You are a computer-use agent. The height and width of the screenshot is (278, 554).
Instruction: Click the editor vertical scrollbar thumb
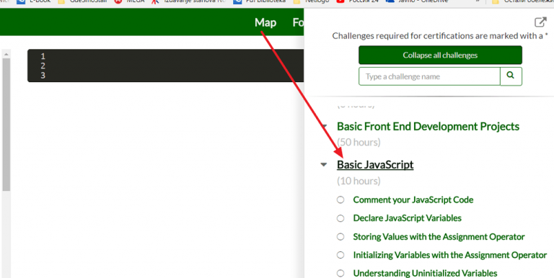pyautogui.click(x=6, y=124)
